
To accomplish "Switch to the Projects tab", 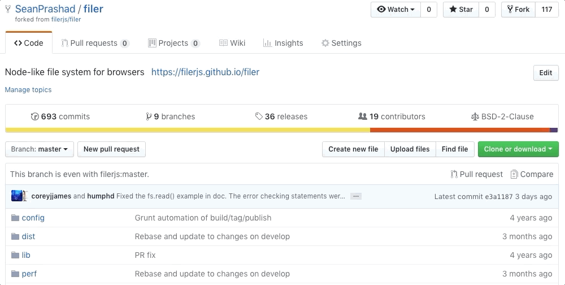I will click(174, 43).
